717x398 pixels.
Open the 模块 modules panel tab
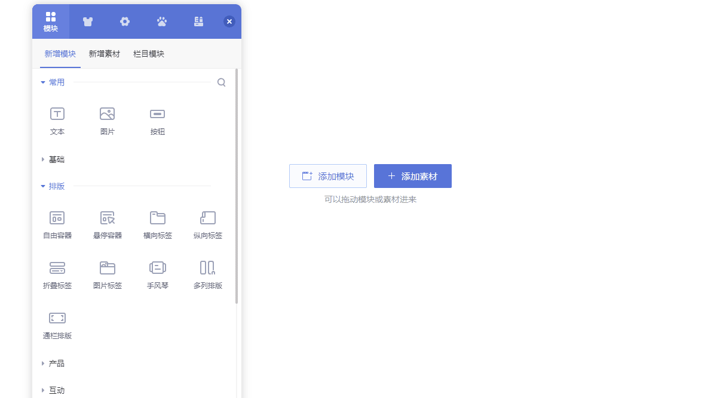51,21
